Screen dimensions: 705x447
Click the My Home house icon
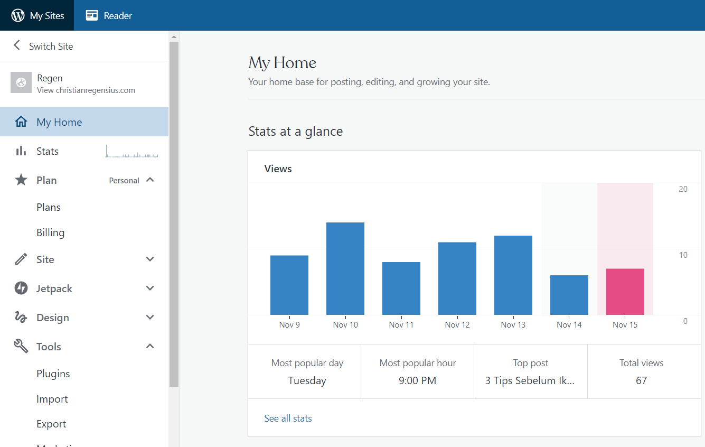[21, 122]
